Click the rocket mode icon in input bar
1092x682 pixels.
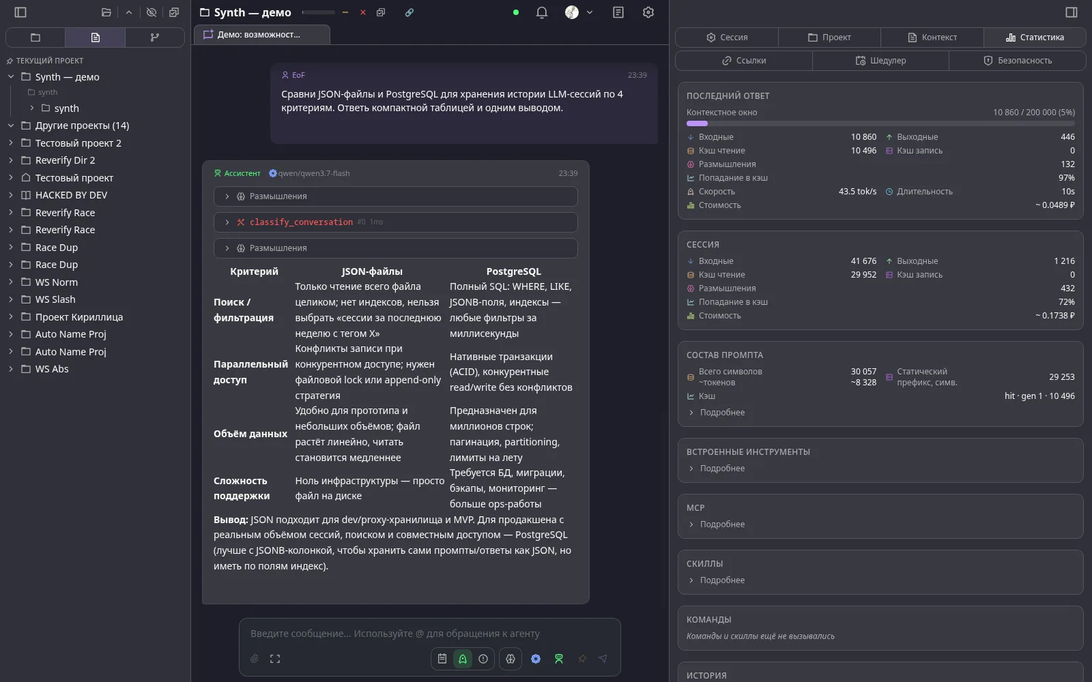click(463, 659)
